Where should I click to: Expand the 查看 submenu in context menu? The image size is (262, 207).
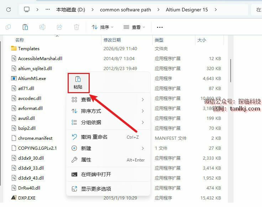pyautogui.click(x=108, y=100)
